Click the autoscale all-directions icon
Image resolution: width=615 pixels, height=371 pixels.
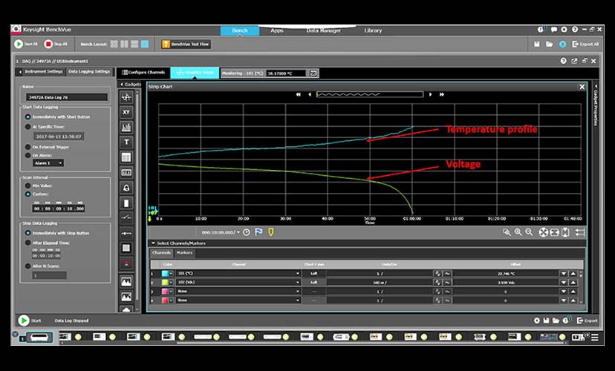543,232
